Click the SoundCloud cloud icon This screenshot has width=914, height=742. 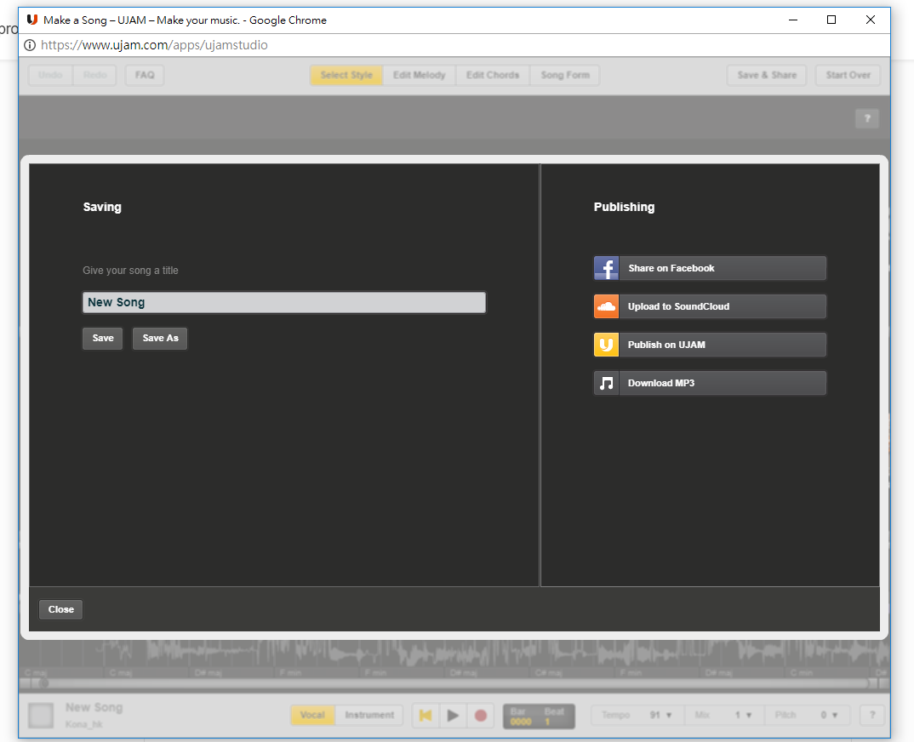click(x=606, y=306)
